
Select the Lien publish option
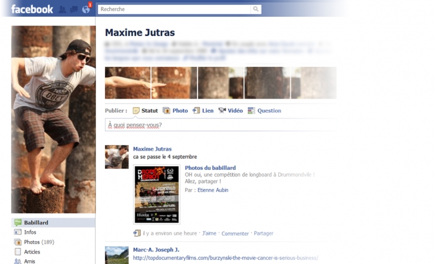pyautogui.click(x=203, y=111)
